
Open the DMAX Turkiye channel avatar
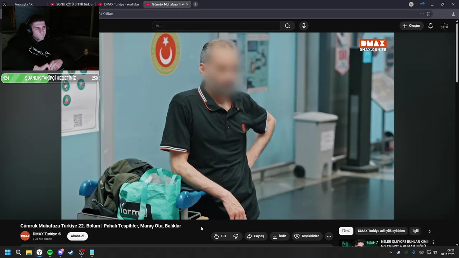(x=25, y=236)
